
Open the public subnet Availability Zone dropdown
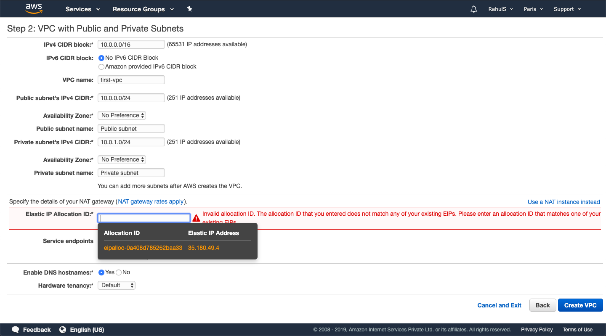(x=122, y=115)
